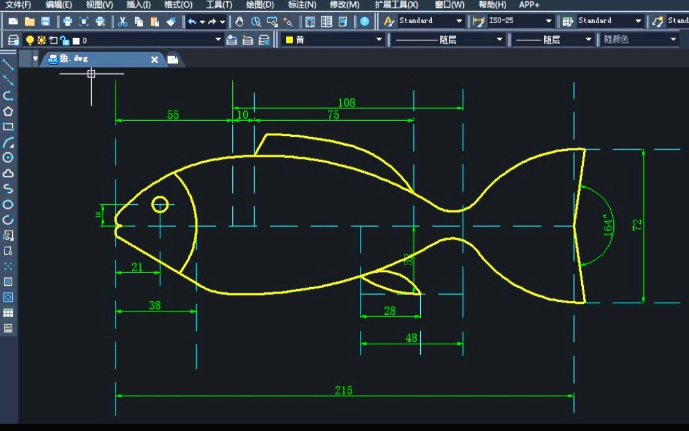The height and width of the screenshot is (431, 689).
Task: Click the yellow color swatch
Action: tap(289, 40)
